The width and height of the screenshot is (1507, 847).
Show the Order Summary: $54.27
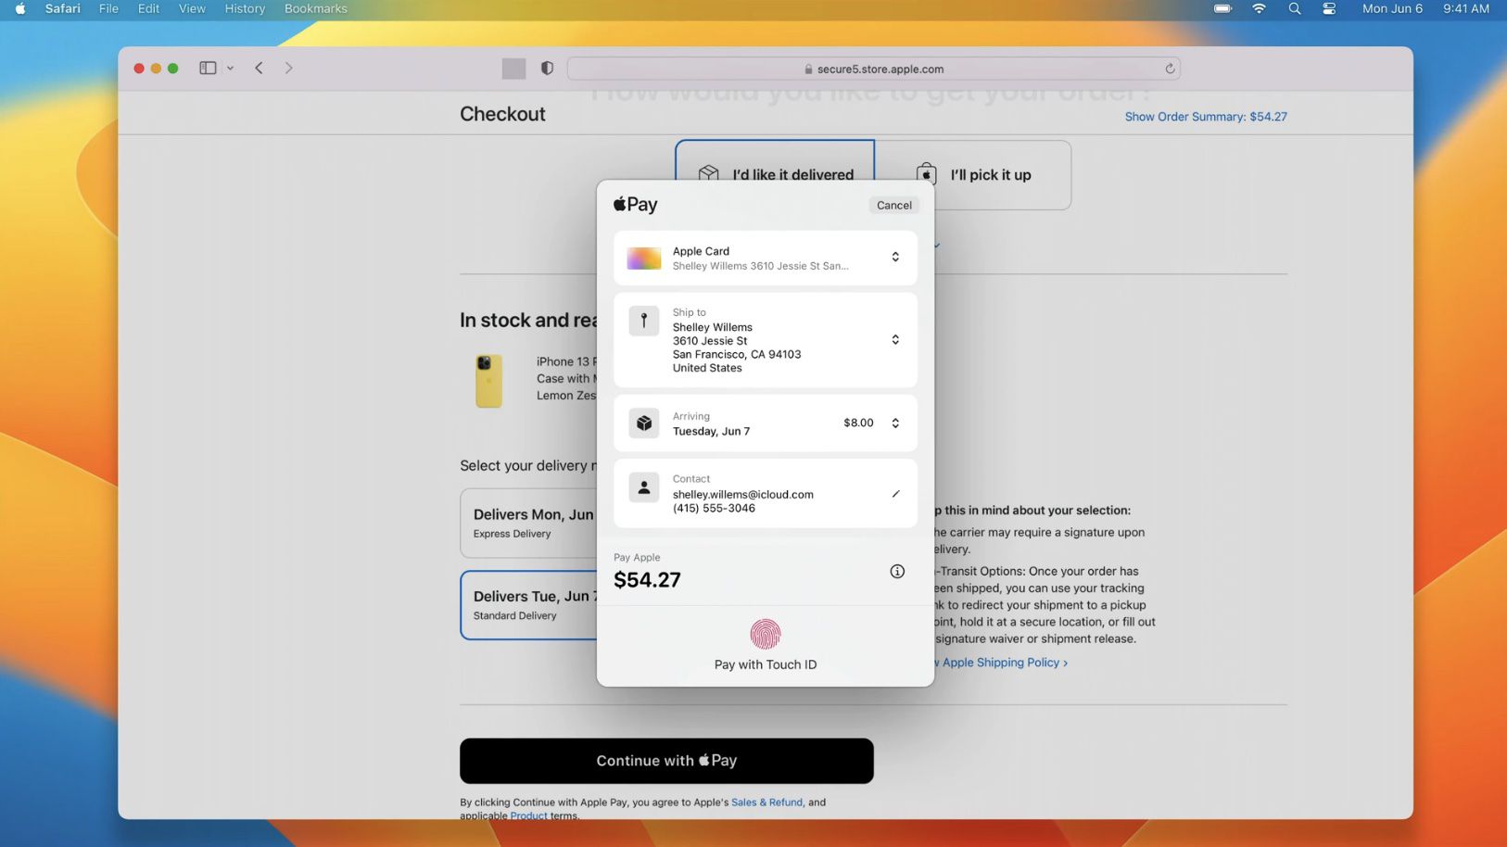(x=1206, y=117)
